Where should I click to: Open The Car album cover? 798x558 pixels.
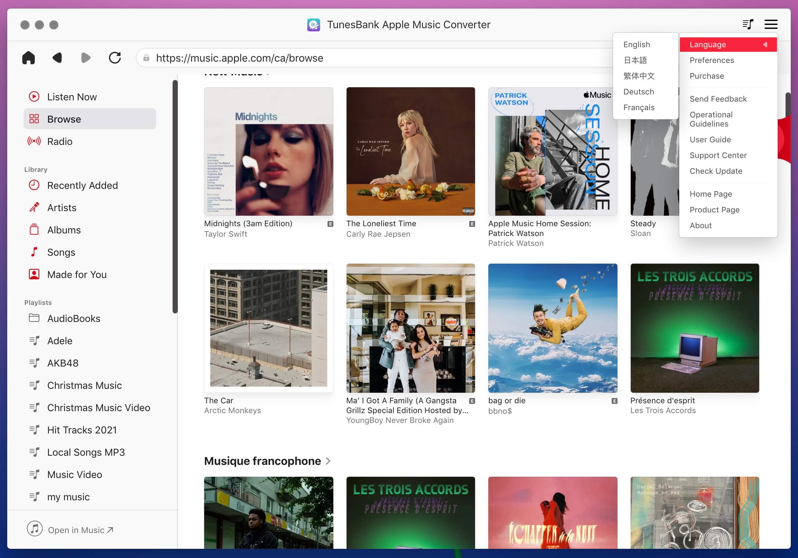(268, 328)
